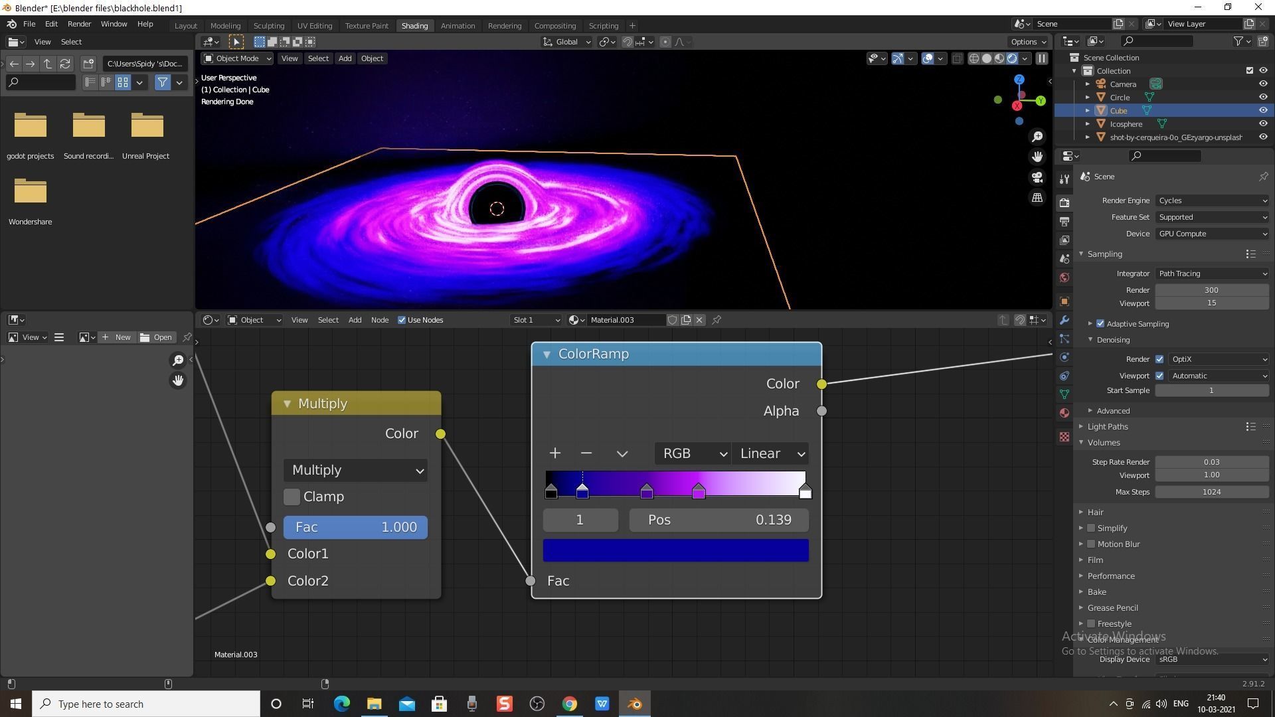Open the Add menu in node editor
1275x717 pixels.
[355, 320]
